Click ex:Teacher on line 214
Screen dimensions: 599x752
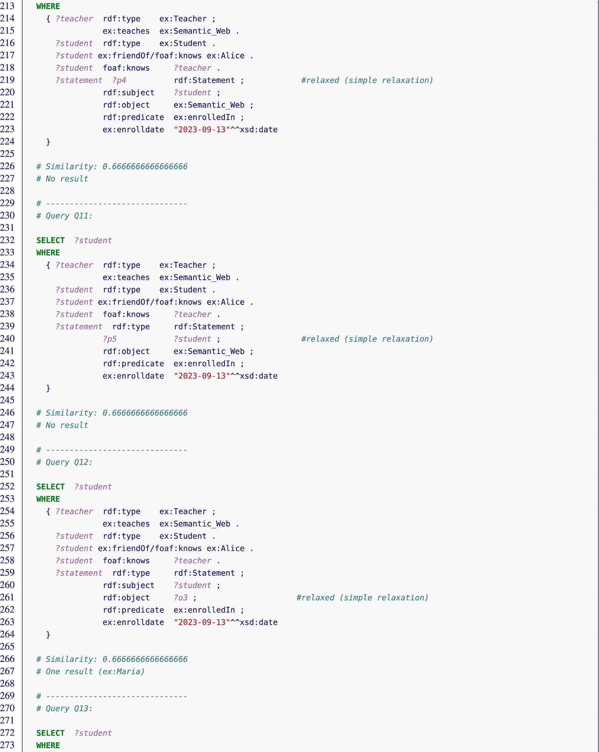coord(183,19)
